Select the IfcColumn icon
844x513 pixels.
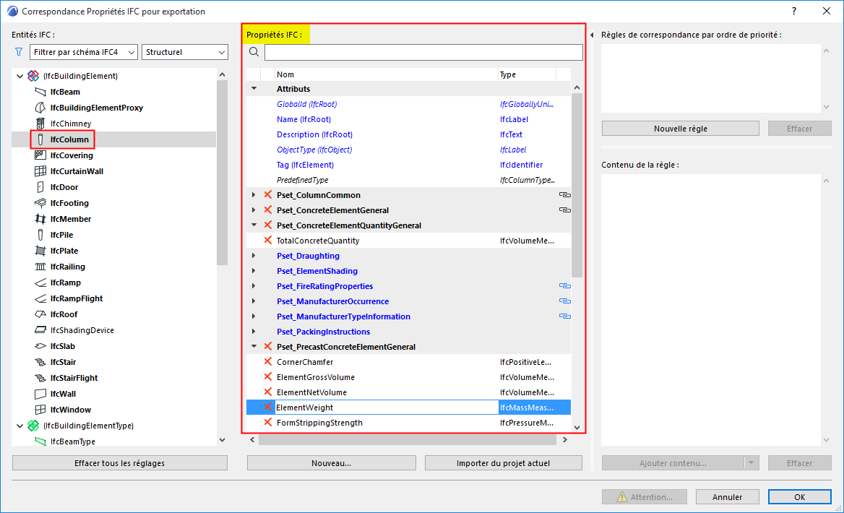click(x=40, y=139)
